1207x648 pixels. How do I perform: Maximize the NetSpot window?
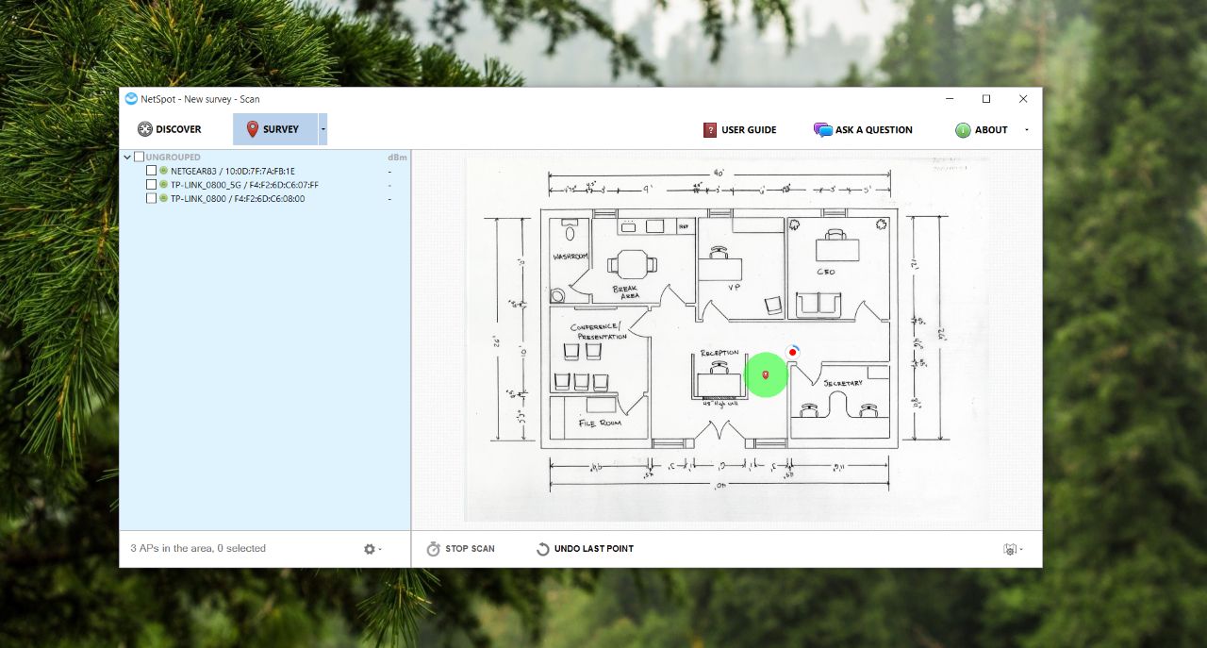pyautogui.click(x=986, y=99)
